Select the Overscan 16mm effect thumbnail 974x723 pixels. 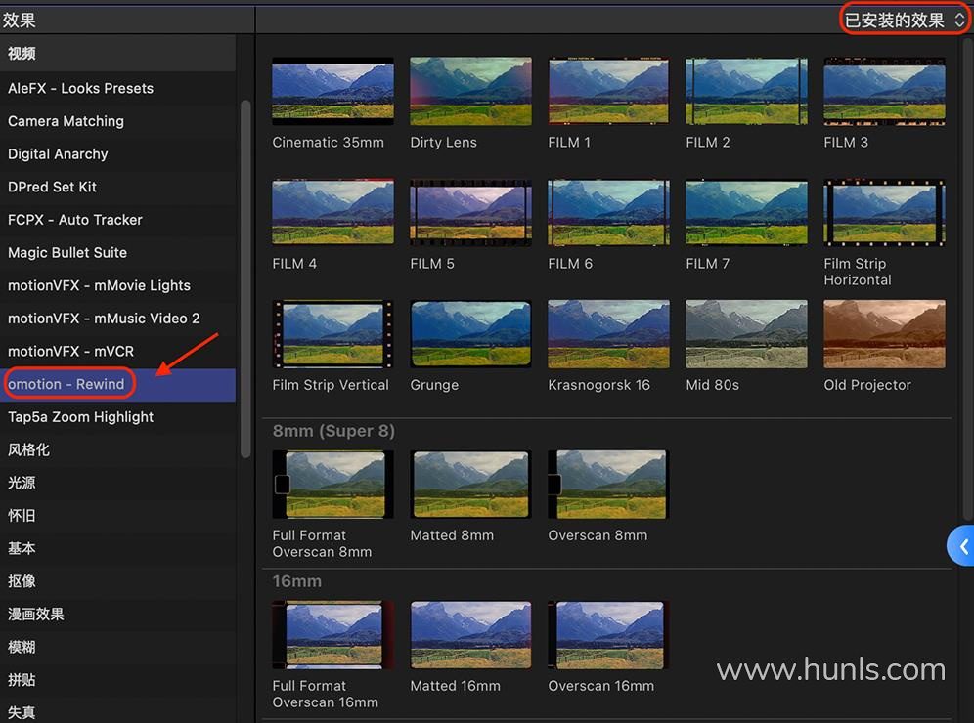608,635
